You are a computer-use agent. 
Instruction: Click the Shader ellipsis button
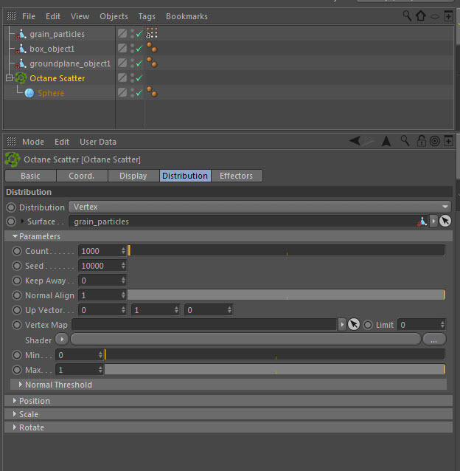pyautogui.click(x=434, y=340)
